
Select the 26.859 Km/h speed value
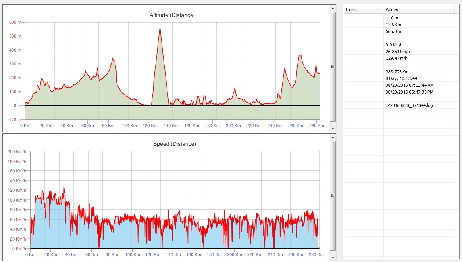tap(397, 52)
